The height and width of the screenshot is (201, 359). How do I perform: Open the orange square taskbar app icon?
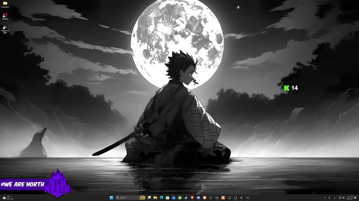[223, 198]
